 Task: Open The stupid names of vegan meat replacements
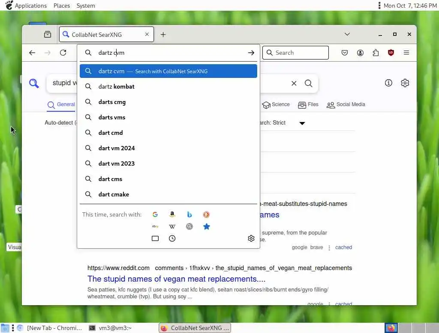point(176,279)
